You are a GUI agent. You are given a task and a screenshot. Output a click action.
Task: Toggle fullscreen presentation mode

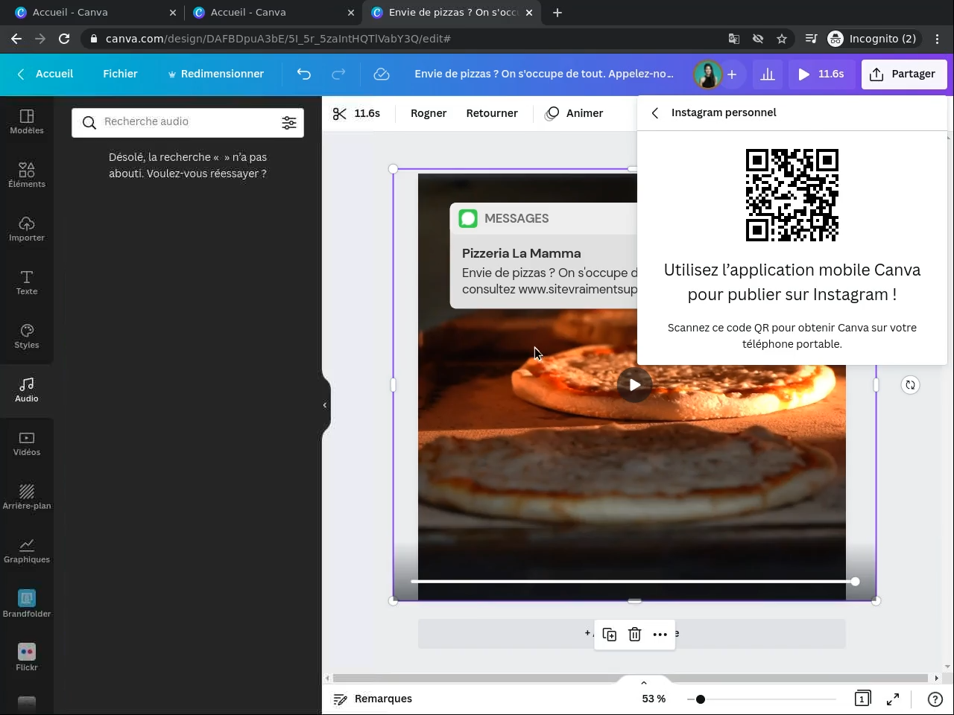click(x=893, y=699)
